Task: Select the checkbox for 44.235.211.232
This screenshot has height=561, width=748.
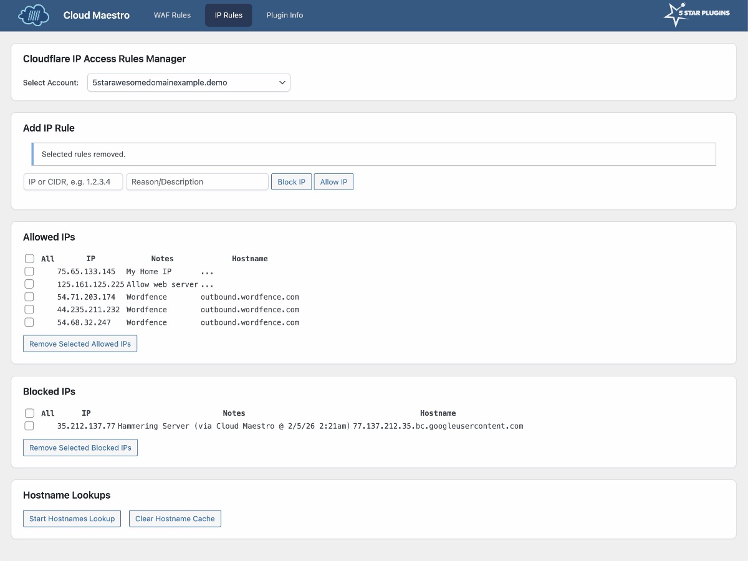Action: pyautogui.click(x=29, y=309)
